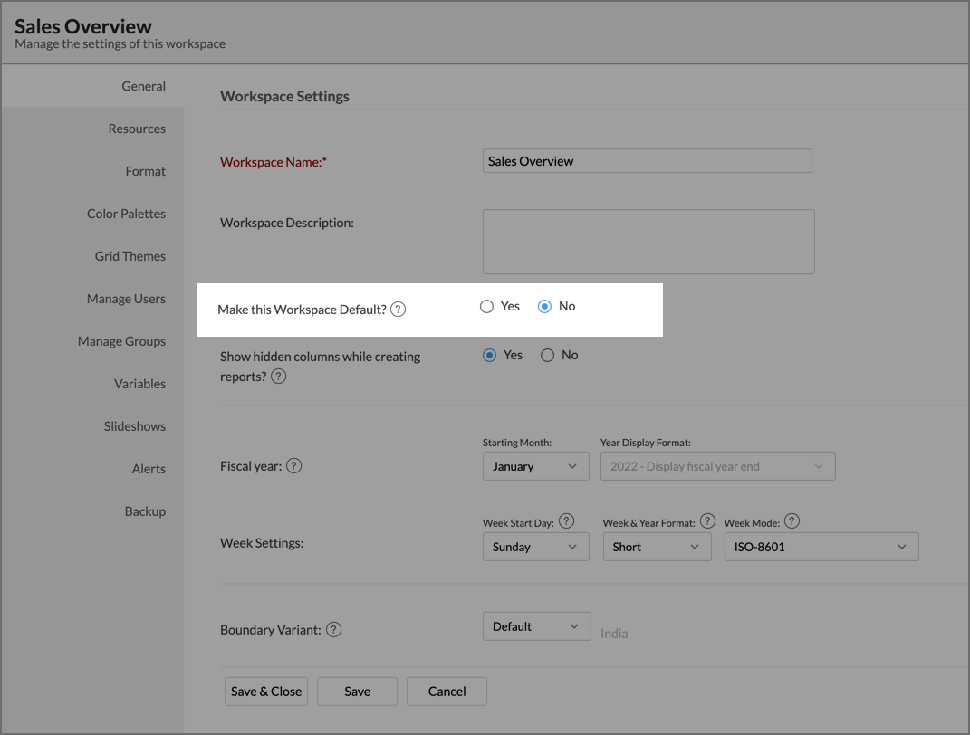The width and height of the screenshot is (970, 735).
Task: Choose No for Show hidden columns
Action: [x=547, y=356]
